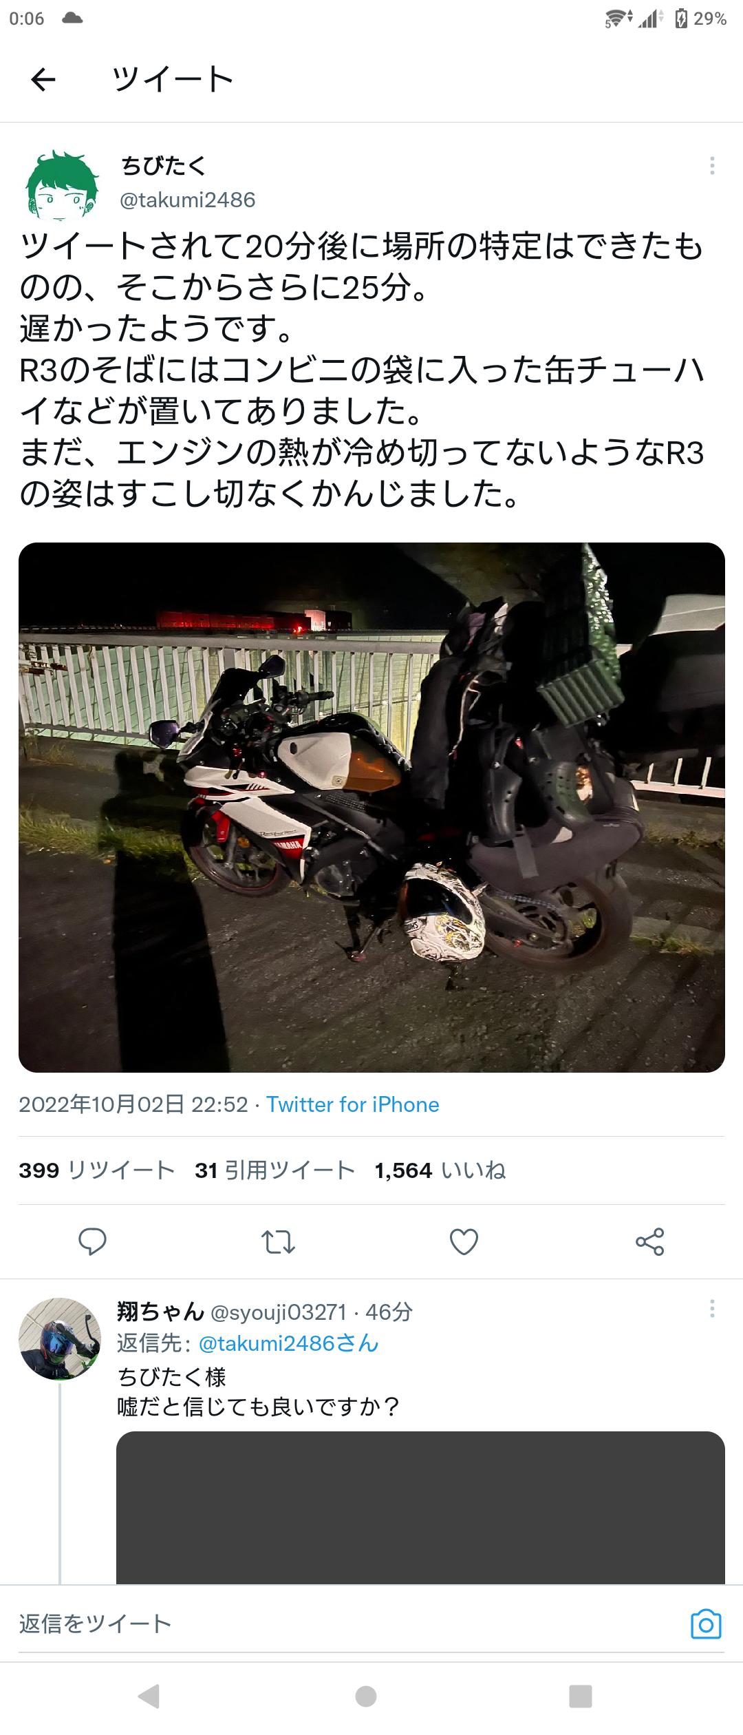The height and width of the screenshot is (1735, 743).
Task: Open the reply's three-dot overflow menu
Action: click(712, 1309)
